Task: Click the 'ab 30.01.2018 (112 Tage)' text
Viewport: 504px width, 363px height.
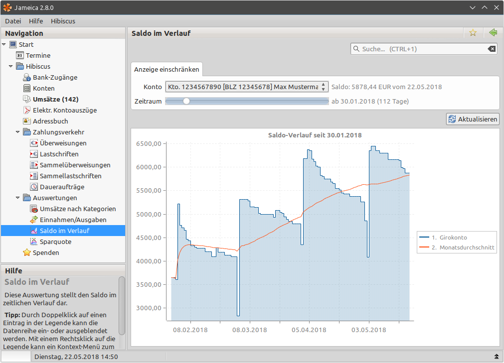Action: [x=370, y=101]
